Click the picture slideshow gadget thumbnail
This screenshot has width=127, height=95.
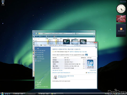tap(121, 19)
